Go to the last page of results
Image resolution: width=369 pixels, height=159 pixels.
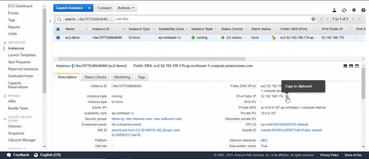[359, 19]
